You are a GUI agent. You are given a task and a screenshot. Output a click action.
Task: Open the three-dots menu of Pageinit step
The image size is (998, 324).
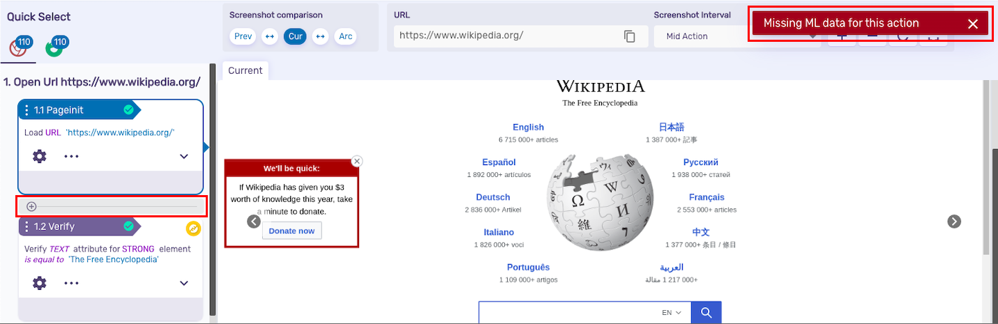71,156
